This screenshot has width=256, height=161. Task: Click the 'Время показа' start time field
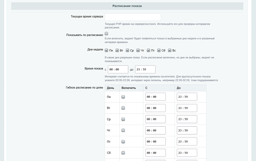point(118,69)
